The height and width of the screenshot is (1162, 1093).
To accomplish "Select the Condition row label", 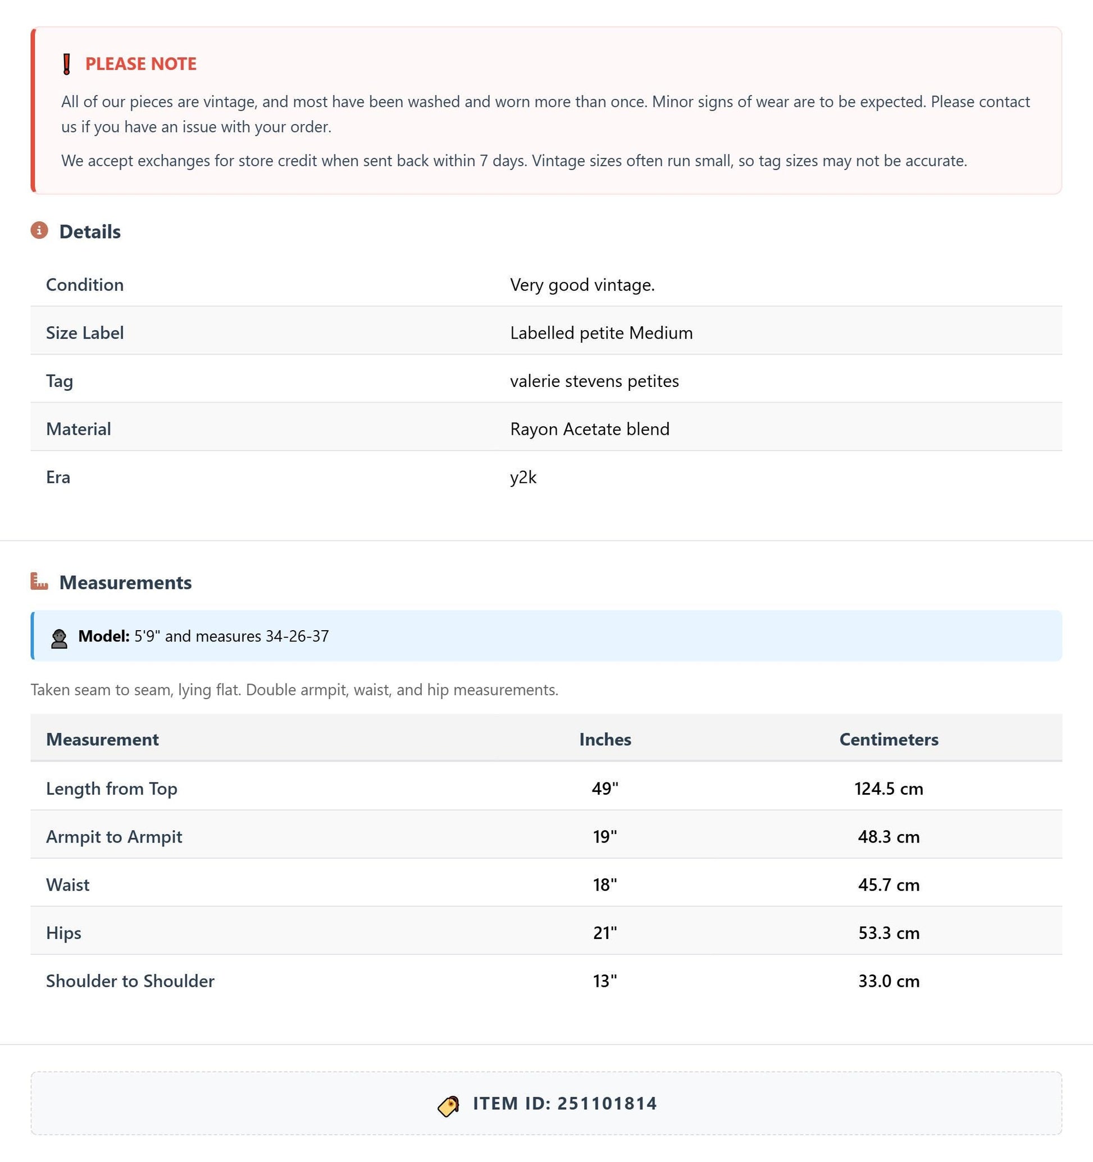I will point(85,285).
